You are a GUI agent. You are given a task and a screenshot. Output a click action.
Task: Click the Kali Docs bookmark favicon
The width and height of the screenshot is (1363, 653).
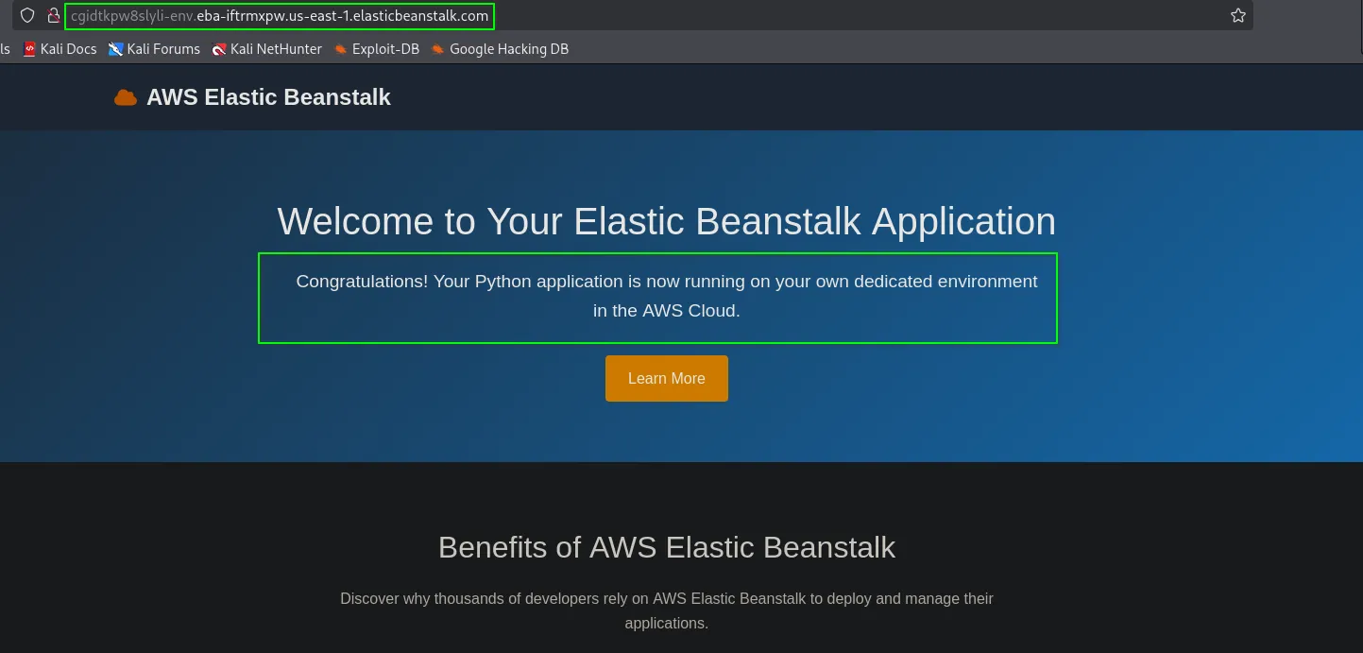29,49
